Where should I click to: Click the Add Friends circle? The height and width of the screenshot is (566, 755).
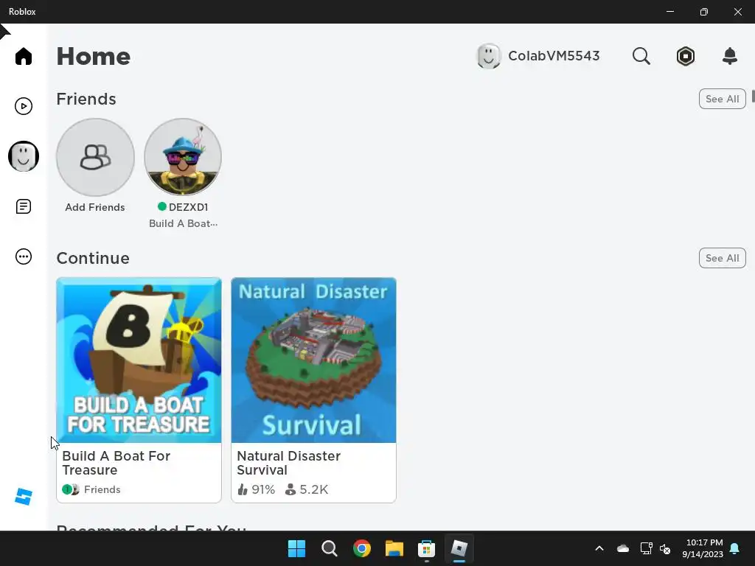(95, 157)
